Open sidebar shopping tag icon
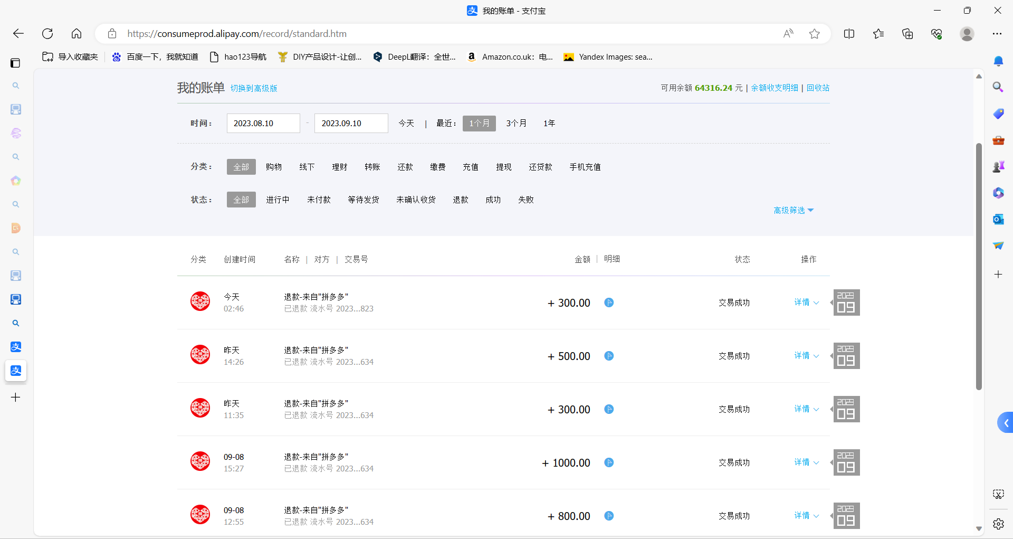 (998, 114)
